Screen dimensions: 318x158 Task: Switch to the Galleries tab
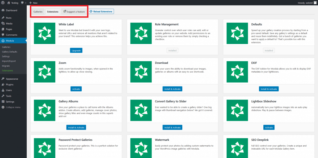pyautogui.click(x=38, y=11)
